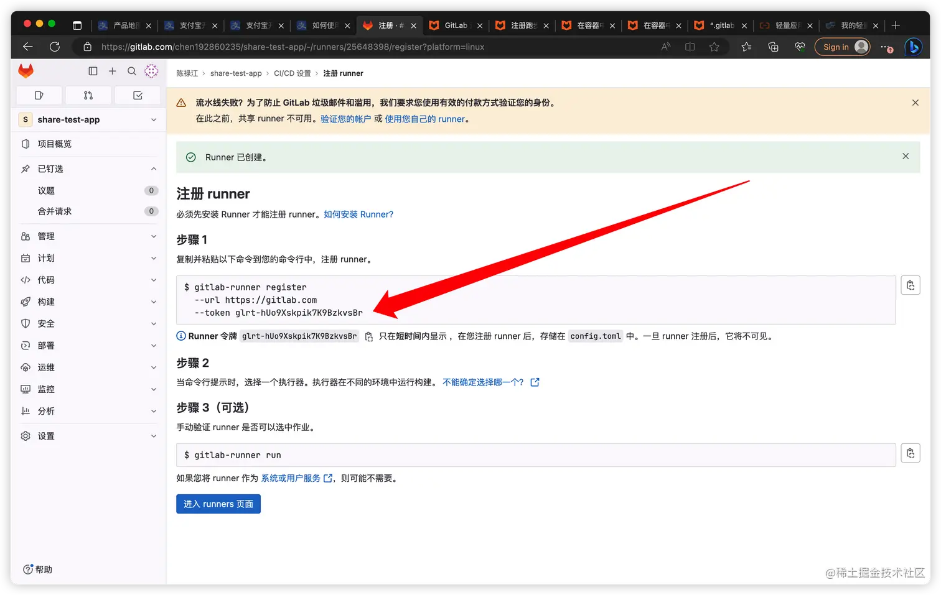The image size is (941, 595).
Task: Open the read-aloud icon in the address bar
Action: 666,47
